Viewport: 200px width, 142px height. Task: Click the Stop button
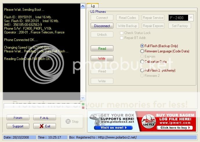coord(72,121)
